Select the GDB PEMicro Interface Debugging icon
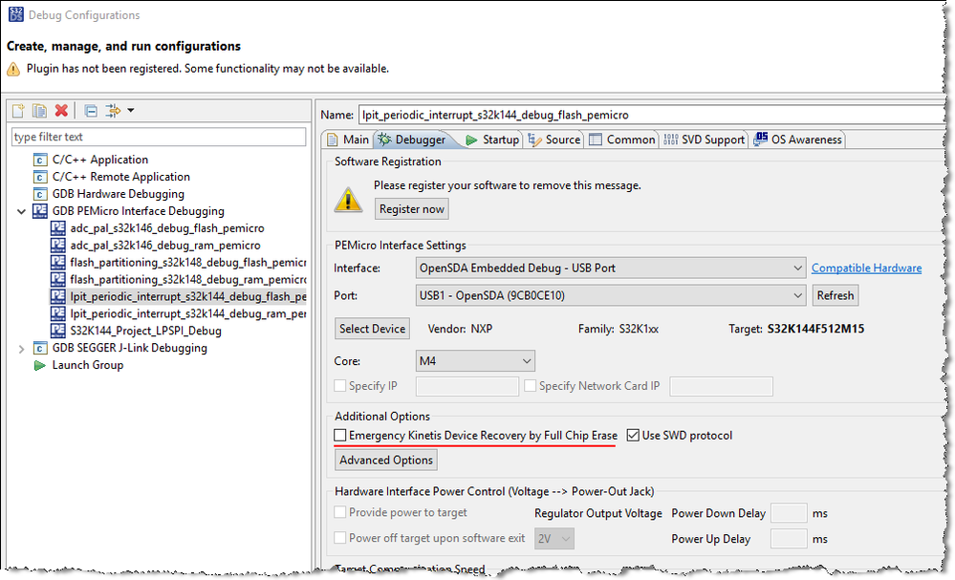 38,210
